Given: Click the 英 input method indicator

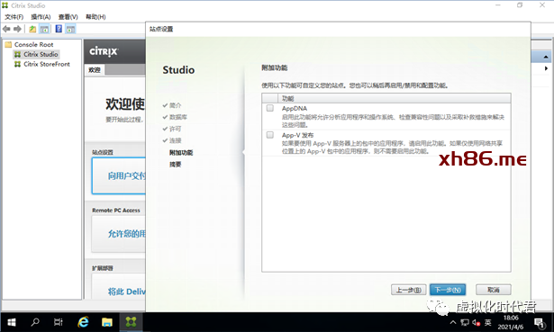Looking at the screenshot, I should click(488, 322).
